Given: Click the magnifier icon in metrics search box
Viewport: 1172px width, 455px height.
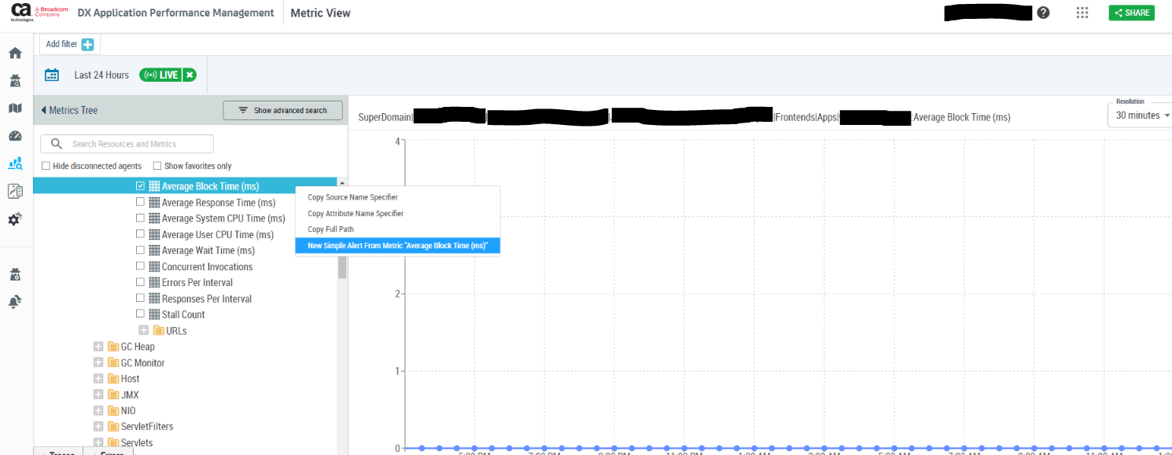Looking at the screenshot, I should pyautogui.click(x=57, y=144).
